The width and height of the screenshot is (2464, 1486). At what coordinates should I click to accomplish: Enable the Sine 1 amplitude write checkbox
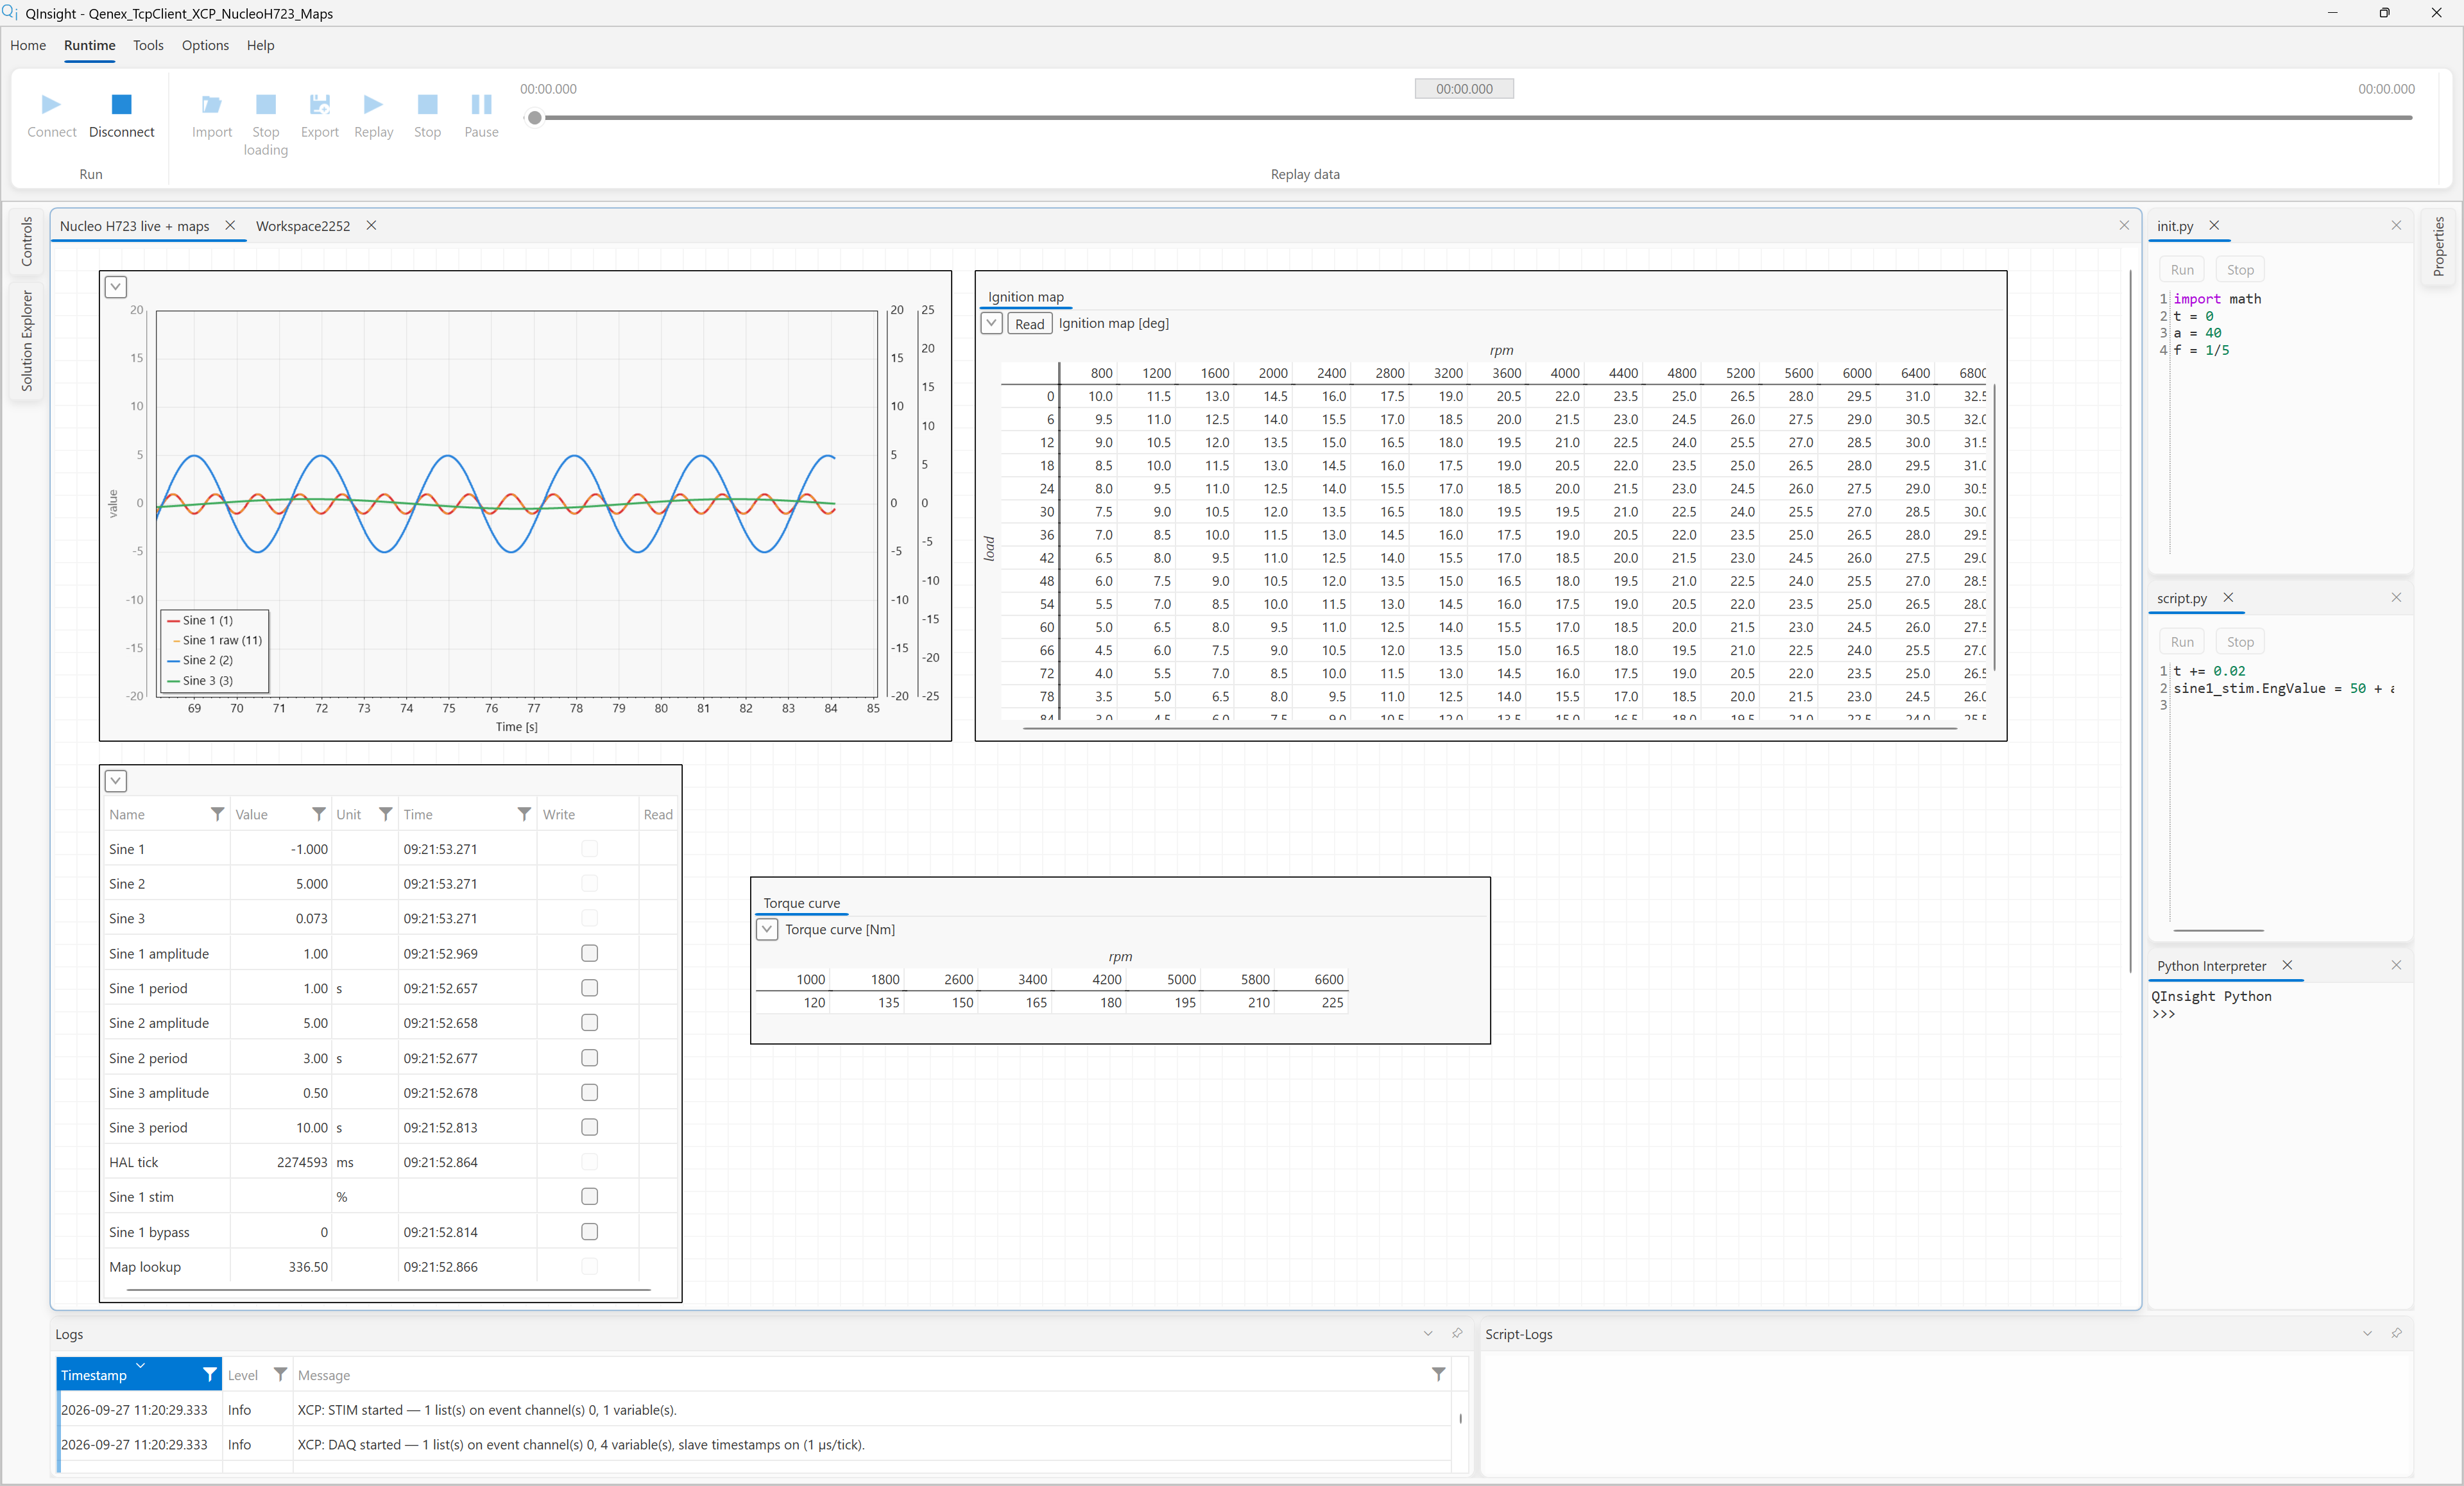click(x=589, y=953)
